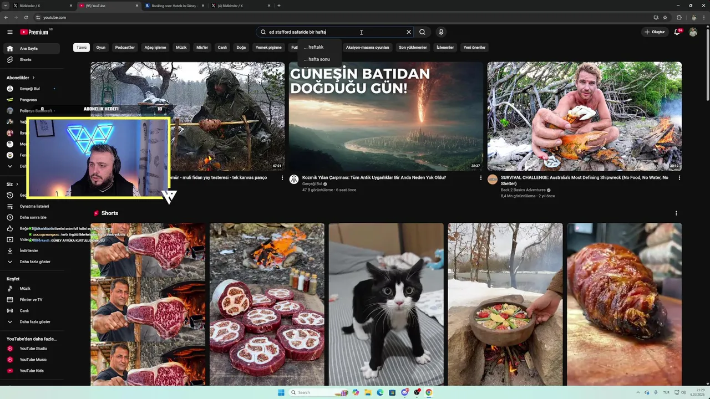
Task: Open YouTube Studio link
Action: pyautogui.click(x=32, y=349)
